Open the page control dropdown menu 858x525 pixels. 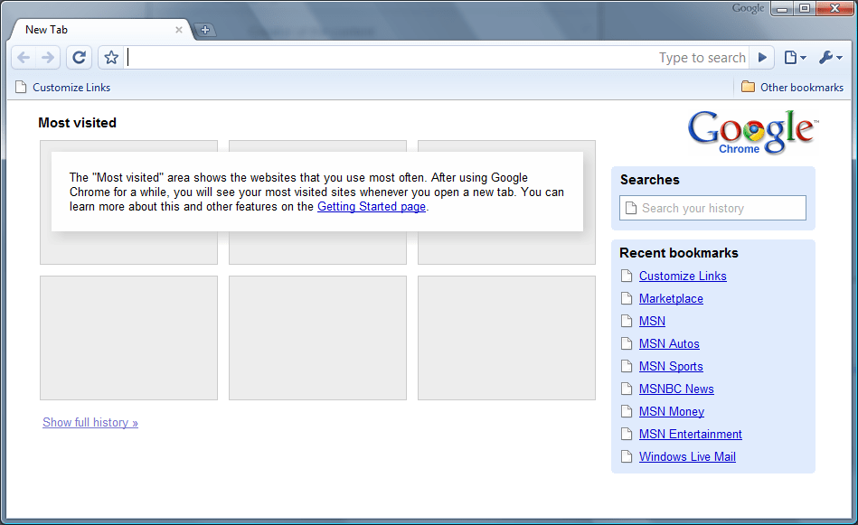pos(794,57)
